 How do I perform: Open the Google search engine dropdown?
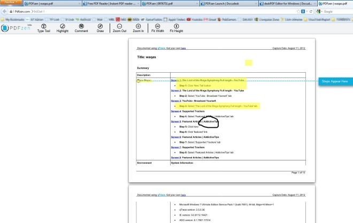click(319, 11)
